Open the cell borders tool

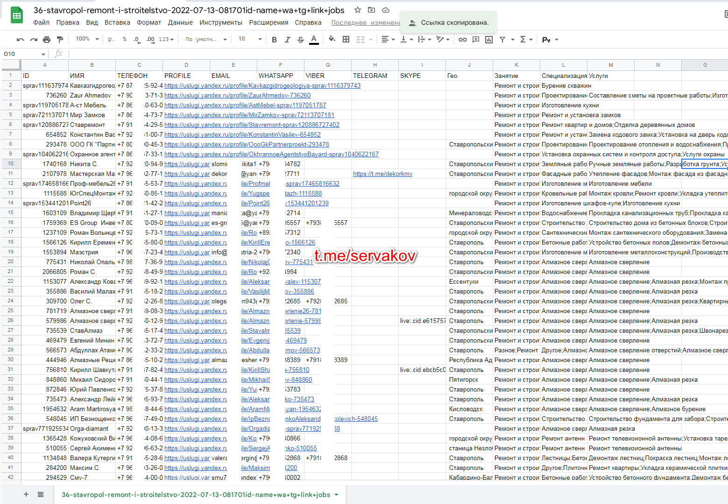point(346,40)
